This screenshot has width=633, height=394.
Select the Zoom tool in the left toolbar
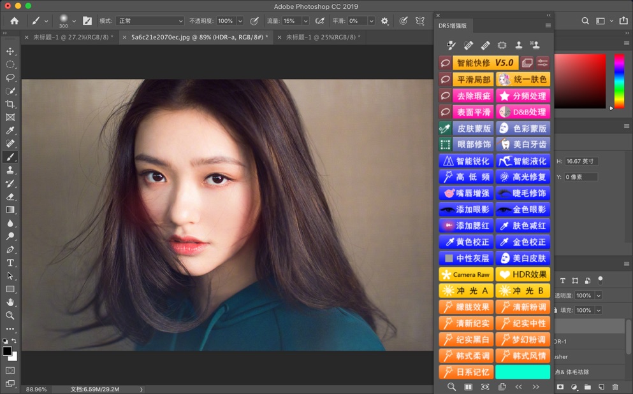point(10,316)
